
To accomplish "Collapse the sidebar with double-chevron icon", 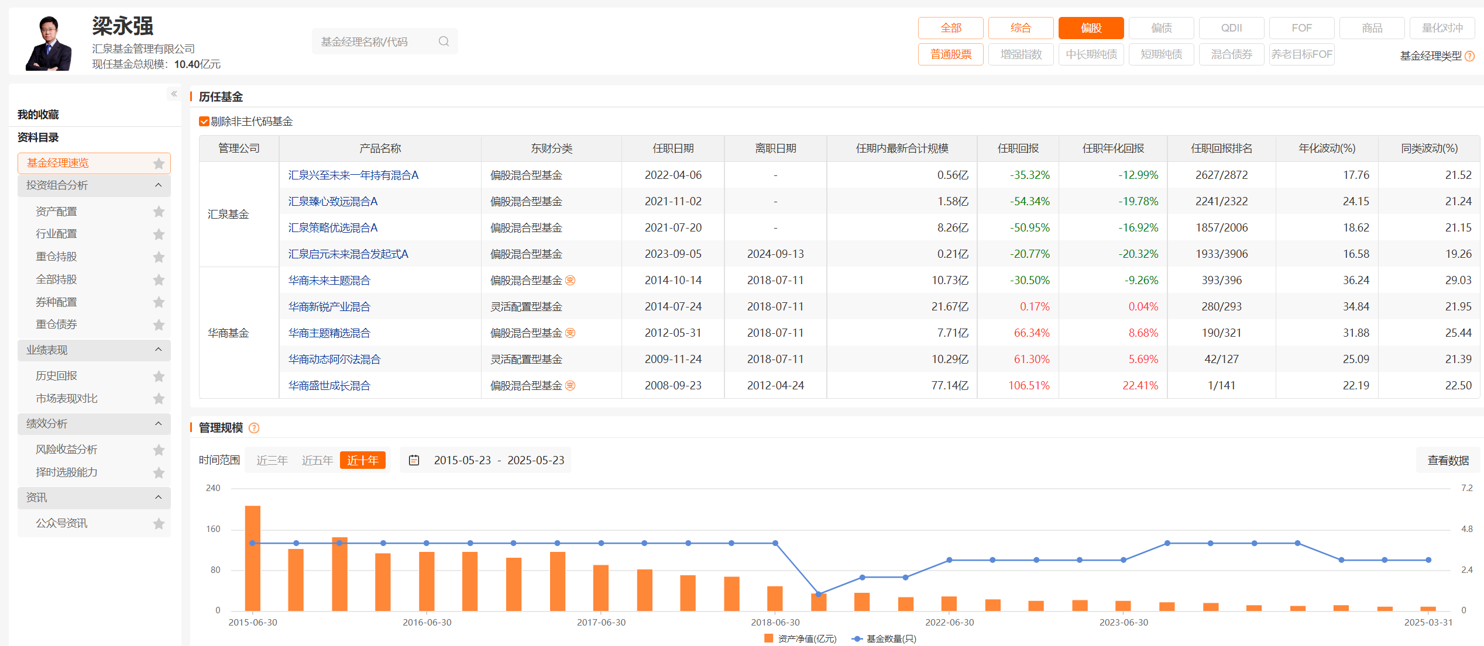I will [174, 94].
